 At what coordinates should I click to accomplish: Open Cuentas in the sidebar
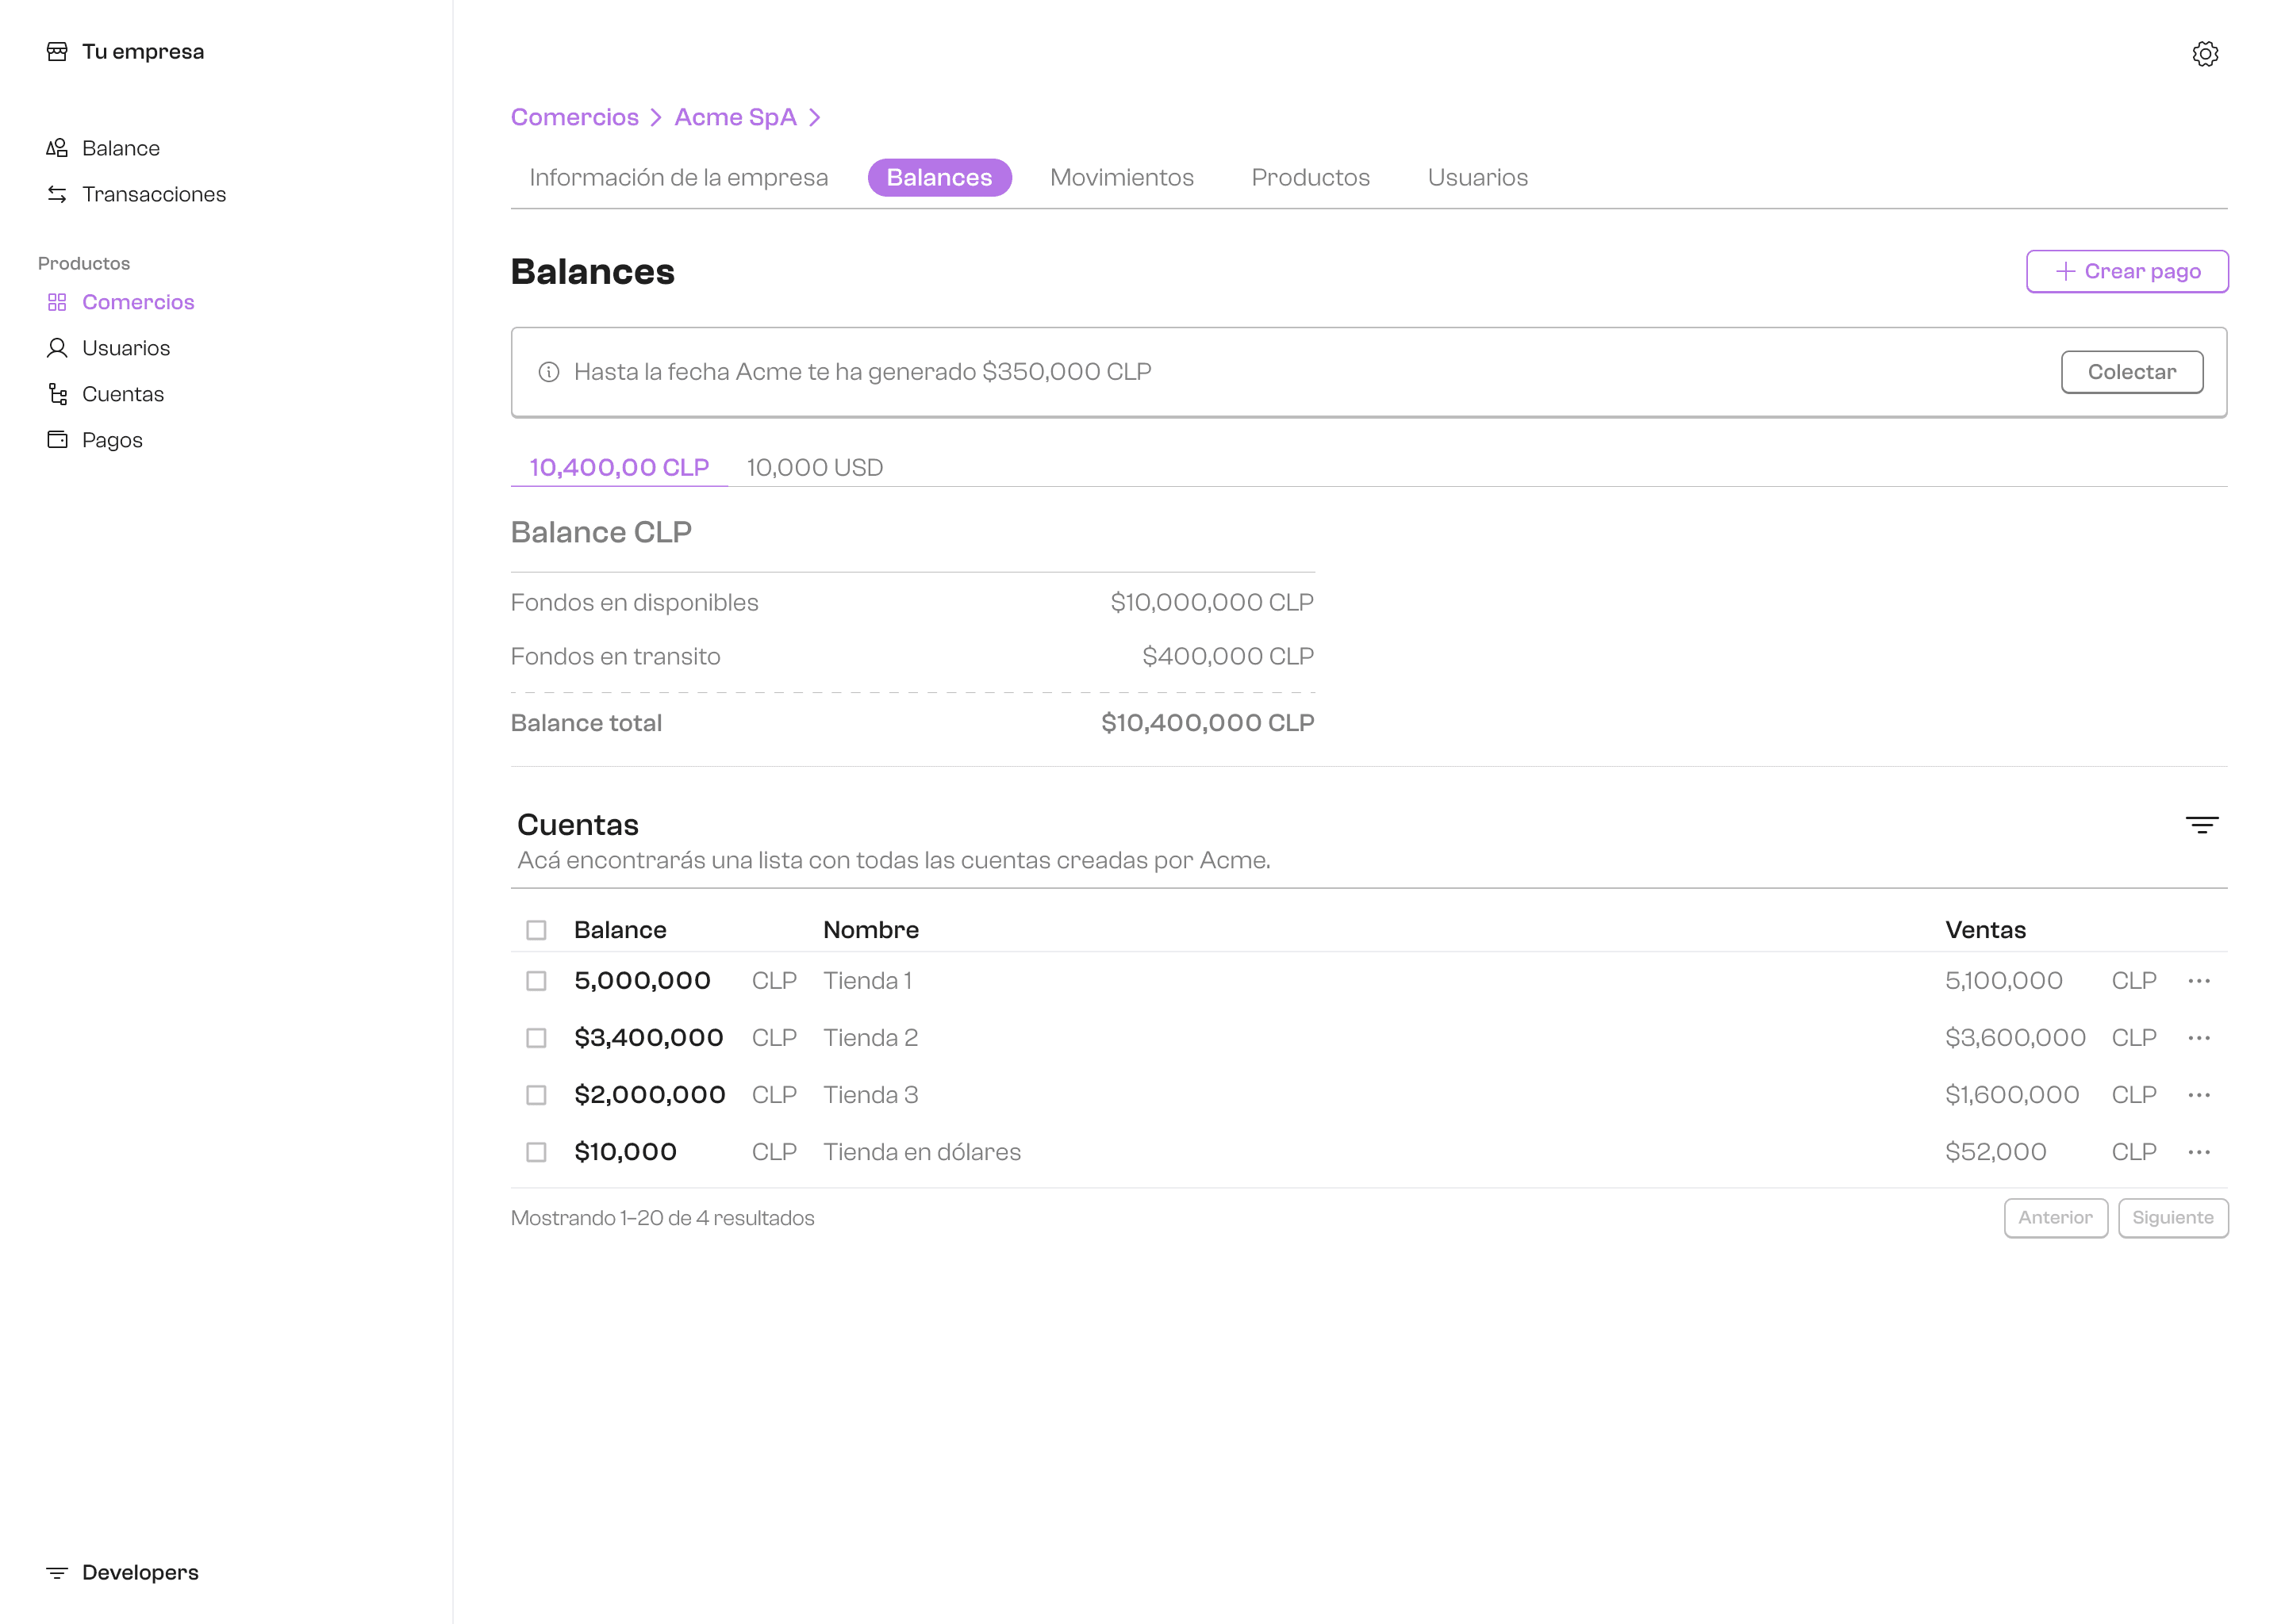pyautogui.click(x=123, y=394)
